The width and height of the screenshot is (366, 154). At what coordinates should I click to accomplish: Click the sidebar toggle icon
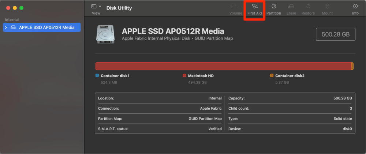94,6
